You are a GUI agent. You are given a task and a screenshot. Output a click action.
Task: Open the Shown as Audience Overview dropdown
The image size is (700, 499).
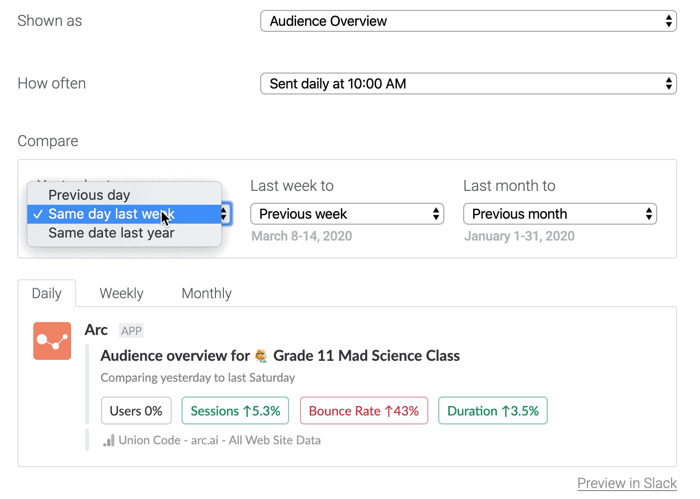click(468, 21)
